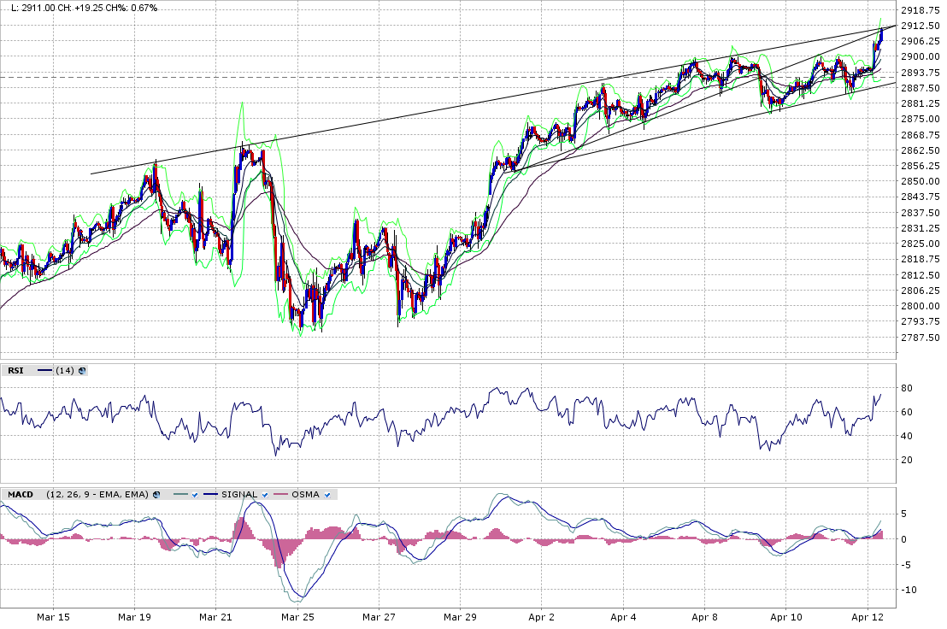Click the Mar 25 date on time axis

[x=297, y=615]
